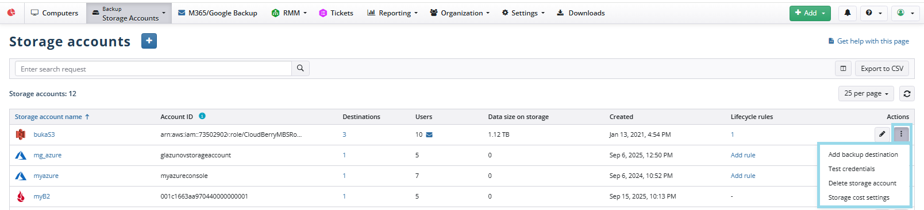Expand the Reporting menu

[x=392, y=13]
